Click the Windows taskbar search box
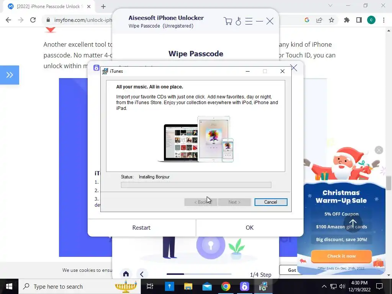The image size is (392, 294). click(80, 286)
